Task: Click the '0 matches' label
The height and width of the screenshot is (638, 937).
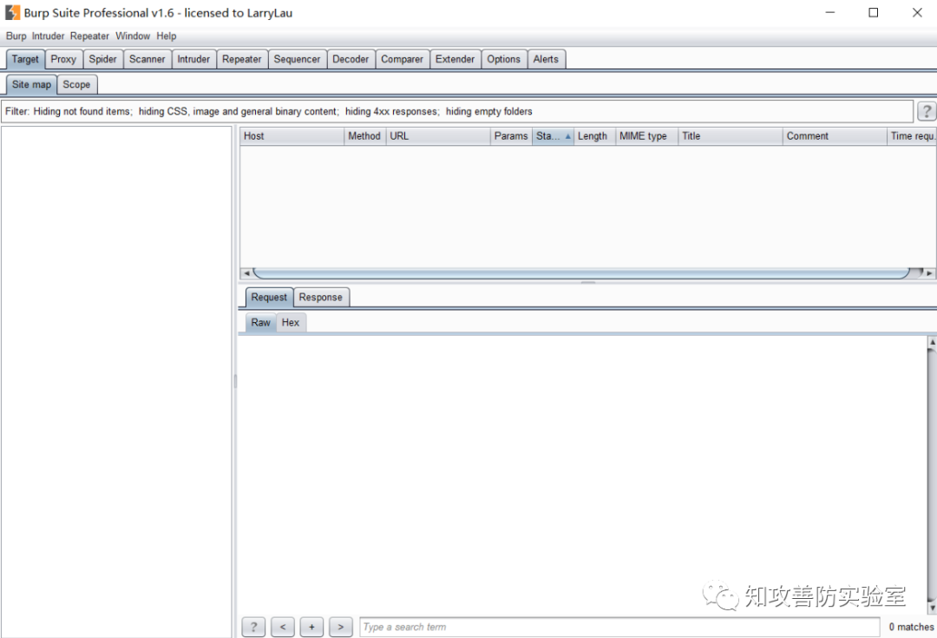Action: coord(911,627)
